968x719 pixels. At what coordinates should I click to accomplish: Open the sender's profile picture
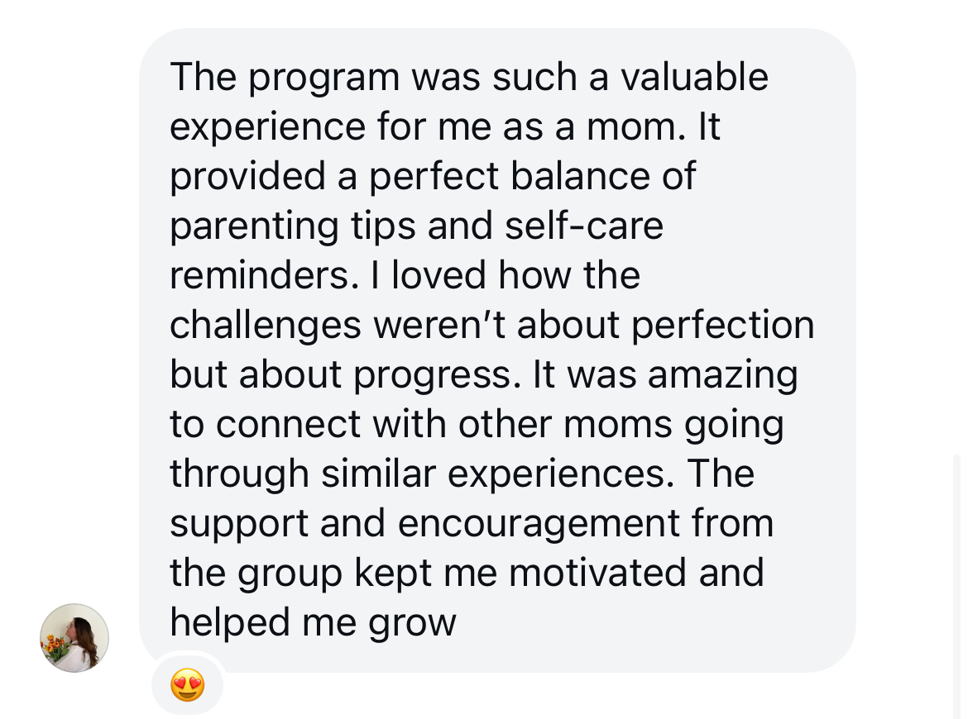74,637
